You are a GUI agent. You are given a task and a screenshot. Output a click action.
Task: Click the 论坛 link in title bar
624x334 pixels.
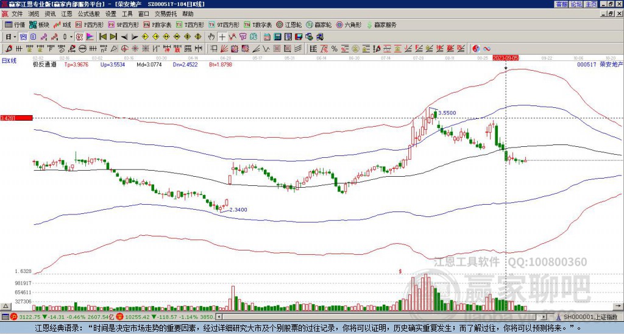576,4
